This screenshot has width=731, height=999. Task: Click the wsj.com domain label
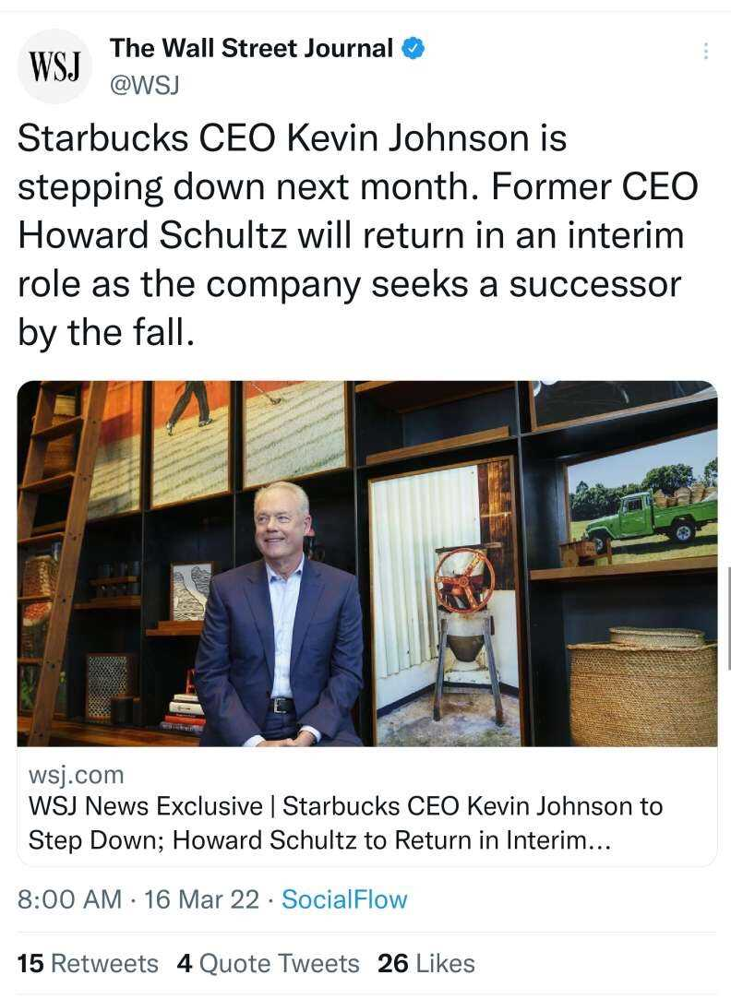click(77, 775)
